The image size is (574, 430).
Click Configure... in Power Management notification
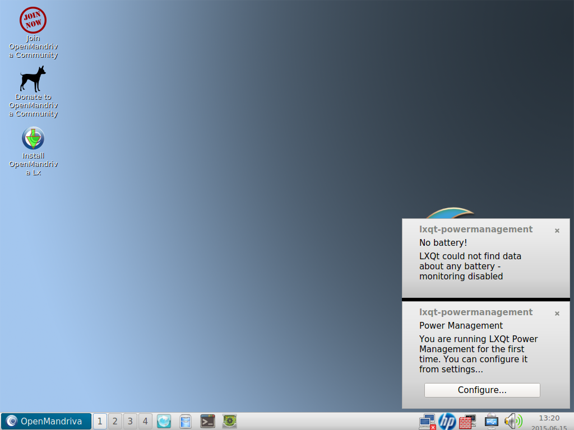pyautogui.click(x=482, y=390)
